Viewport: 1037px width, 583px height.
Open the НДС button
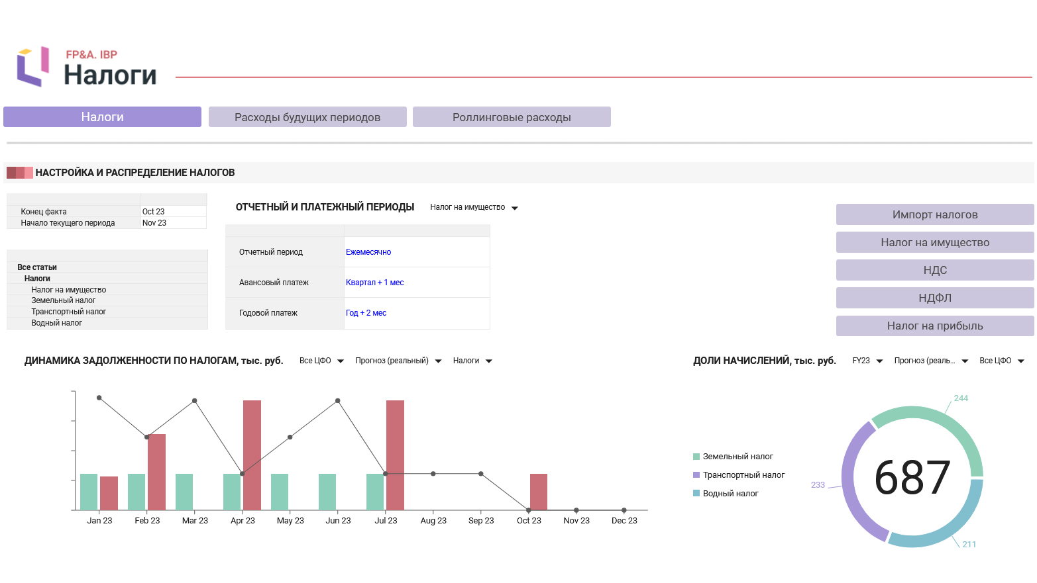(935, 270)
